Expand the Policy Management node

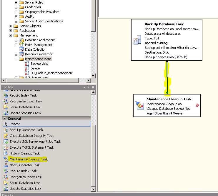point(16,45)
